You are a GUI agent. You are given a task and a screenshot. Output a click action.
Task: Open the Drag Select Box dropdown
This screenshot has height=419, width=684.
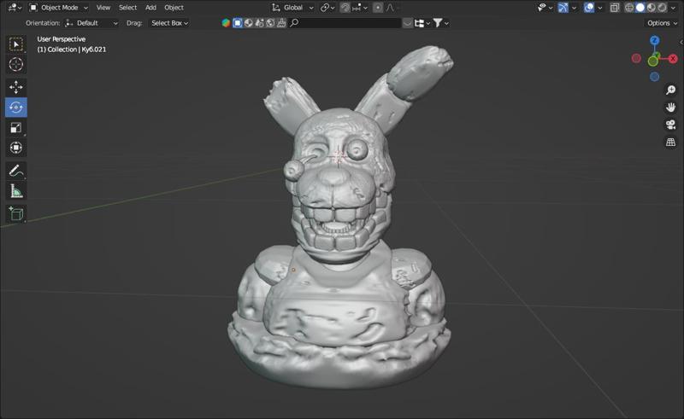click(x=169, y=23)
